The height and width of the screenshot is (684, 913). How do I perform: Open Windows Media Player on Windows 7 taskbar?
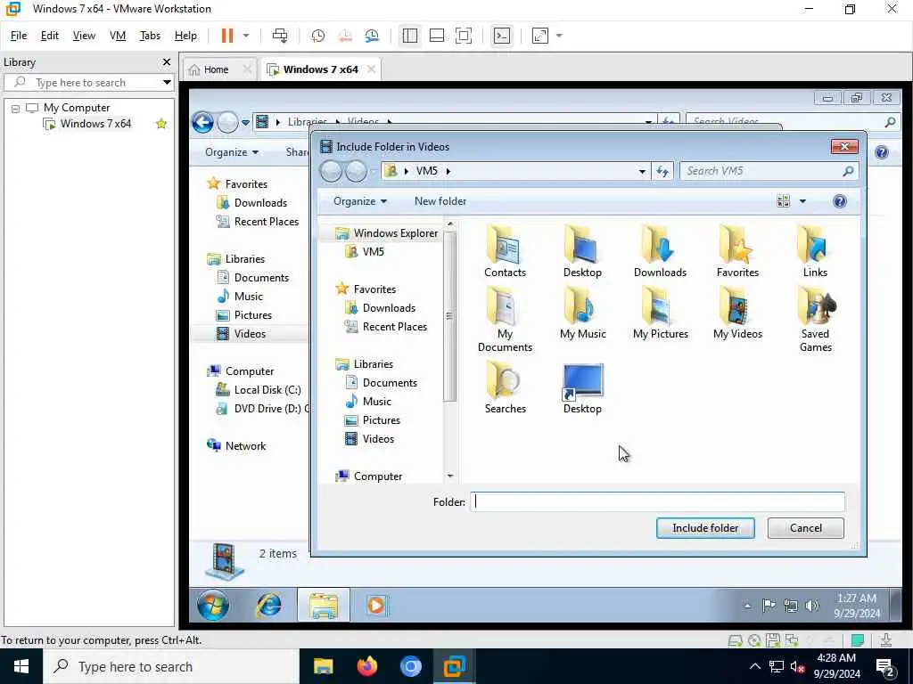point(376,606)
